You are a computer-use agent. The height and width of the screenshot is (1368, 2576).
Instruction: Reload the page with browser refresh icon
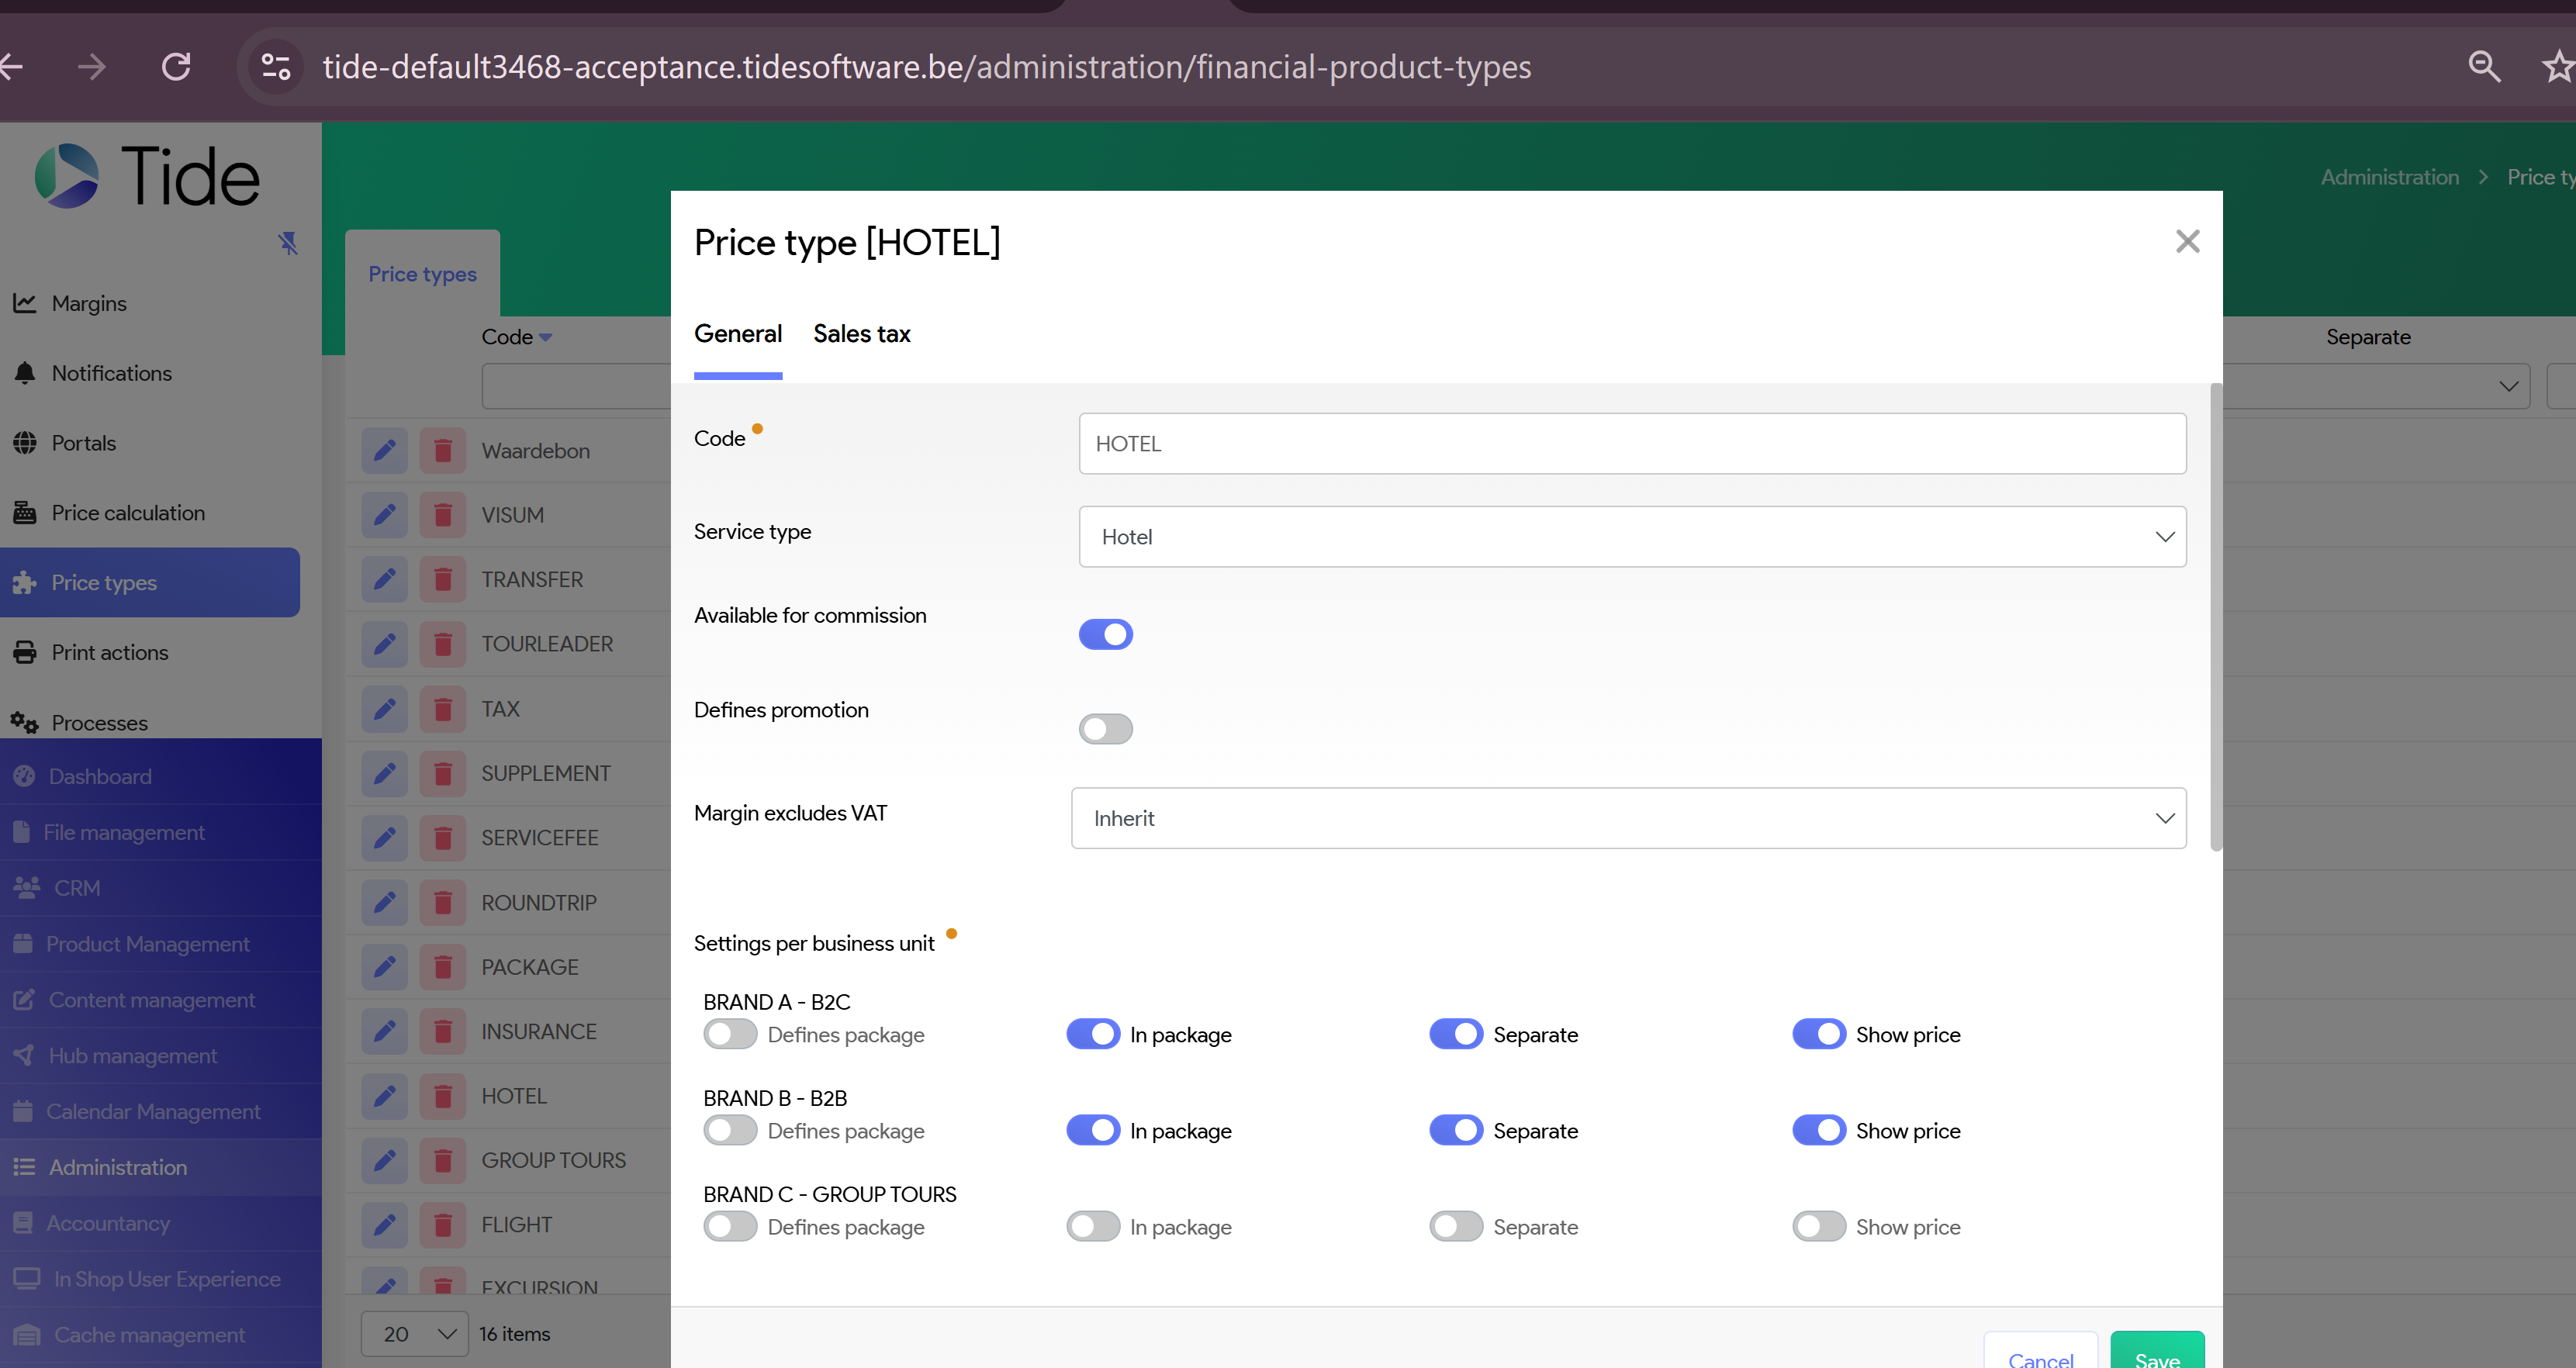click(176, 67)
